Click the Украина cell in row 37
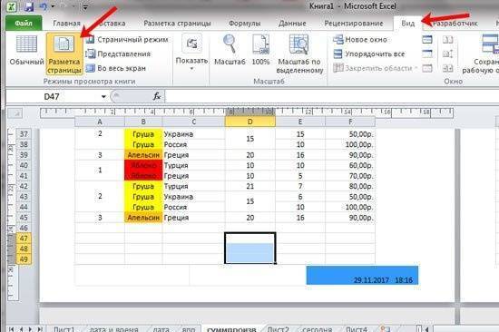Viewport: 499px width, 332px height. click(x=193, y=134)
